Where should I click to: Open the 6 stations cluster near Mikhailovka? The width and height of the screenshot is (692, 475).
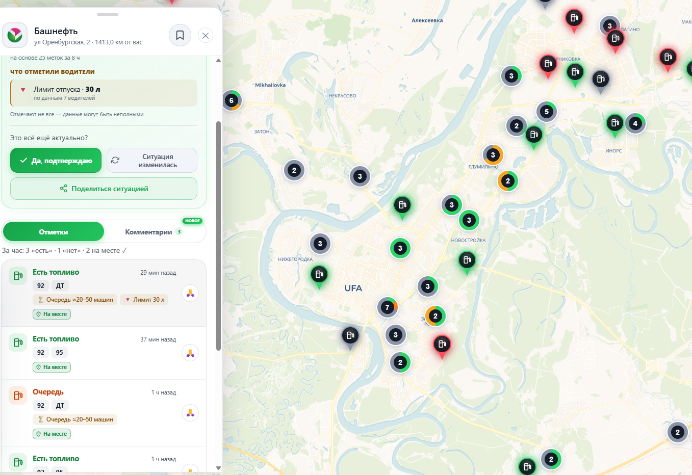pos(232,100)
